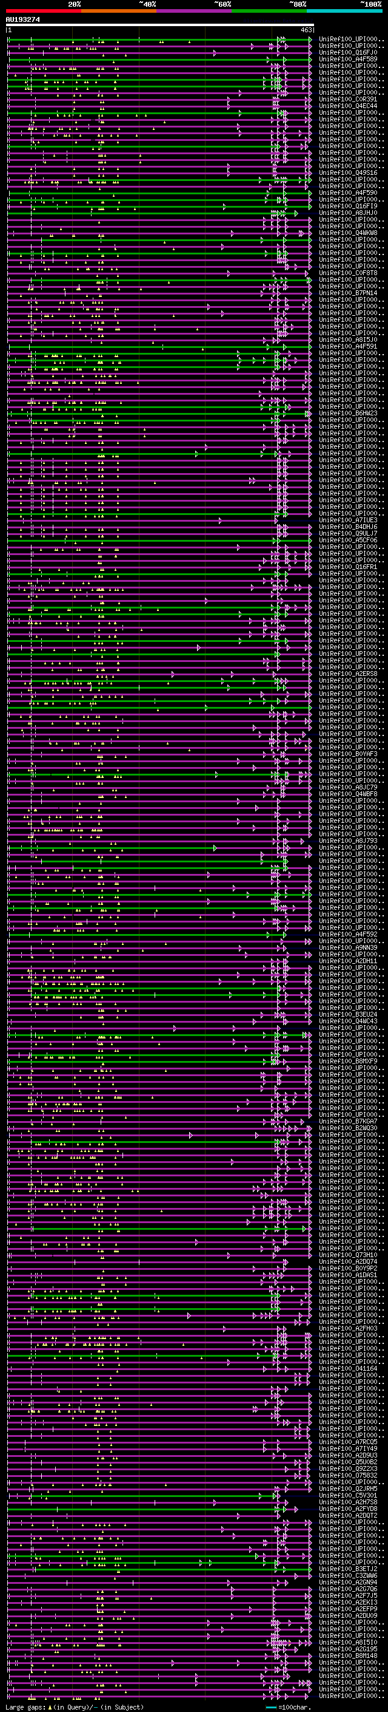Open hit UniRef100_A4F592
The height and width of the screenshot is (1712, 388).
(347, 935)
